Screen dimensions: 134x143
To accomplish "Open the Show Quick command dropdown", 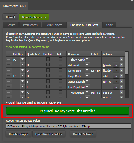I will [x=87, y=59].
